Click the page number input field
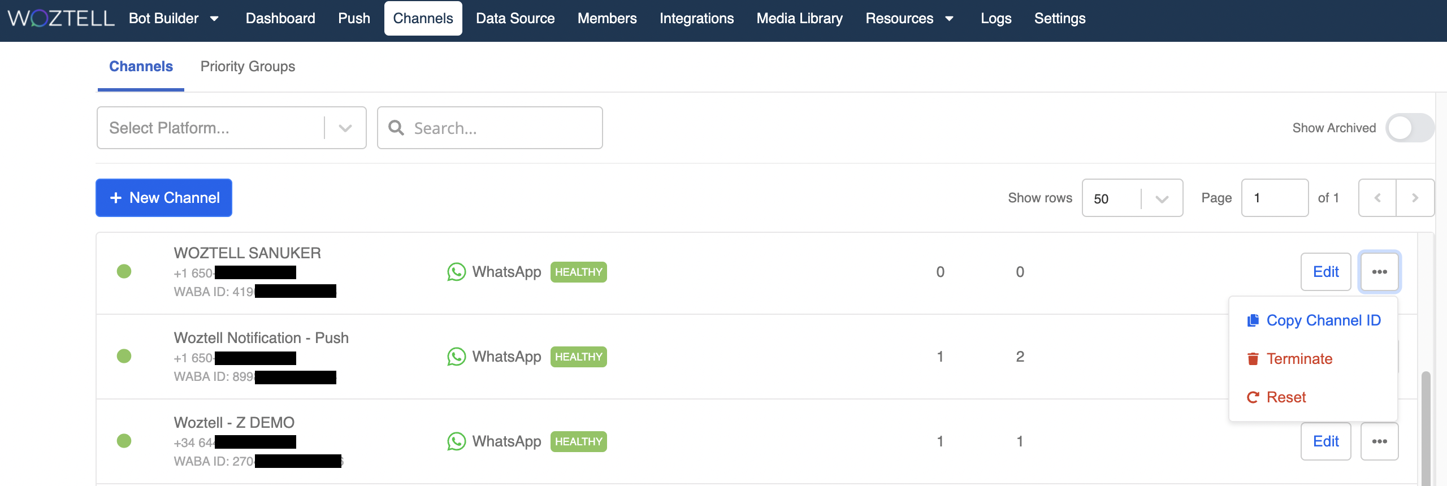The width and height of the screenshot is (1447, 486). point(1275,198)
